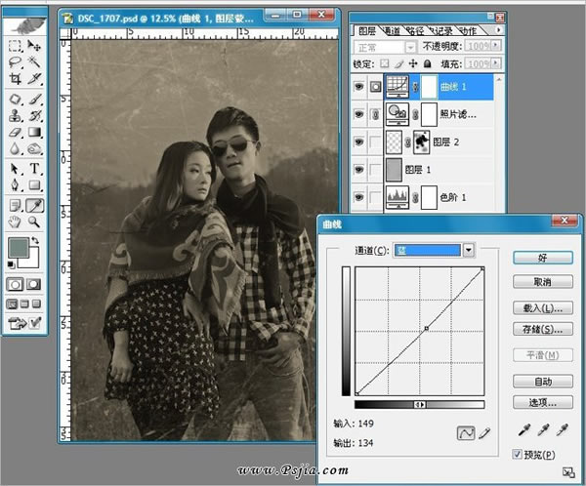Select the Shape tool
This screenshot has height=486, width=586.
click(34, 184)
